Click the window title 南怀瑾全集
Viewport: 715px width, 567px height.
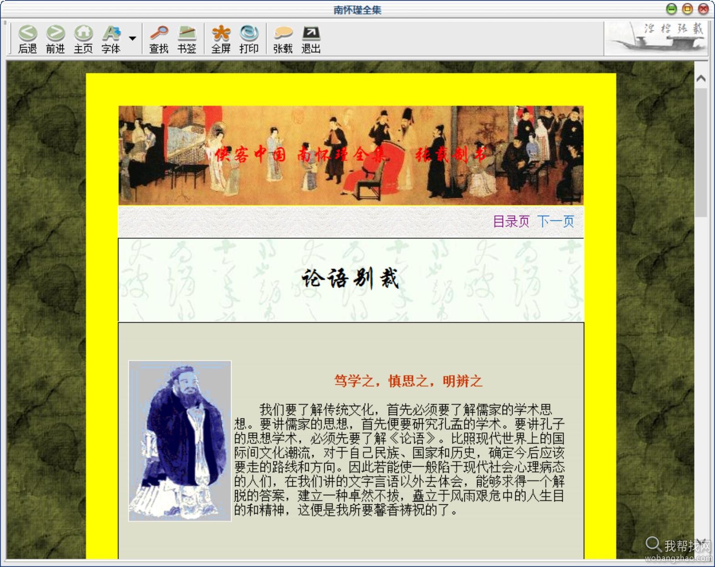click(x=357, y=10)
